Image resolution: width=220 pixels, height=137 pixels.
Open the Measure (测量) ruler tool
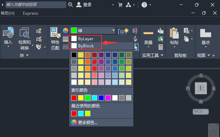(148, 33)
